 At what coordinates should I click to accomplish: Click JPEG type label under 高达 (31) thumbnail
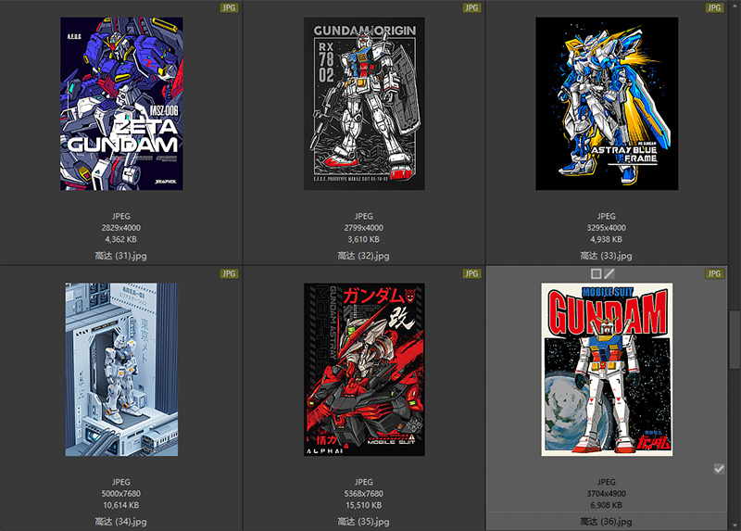121,216
